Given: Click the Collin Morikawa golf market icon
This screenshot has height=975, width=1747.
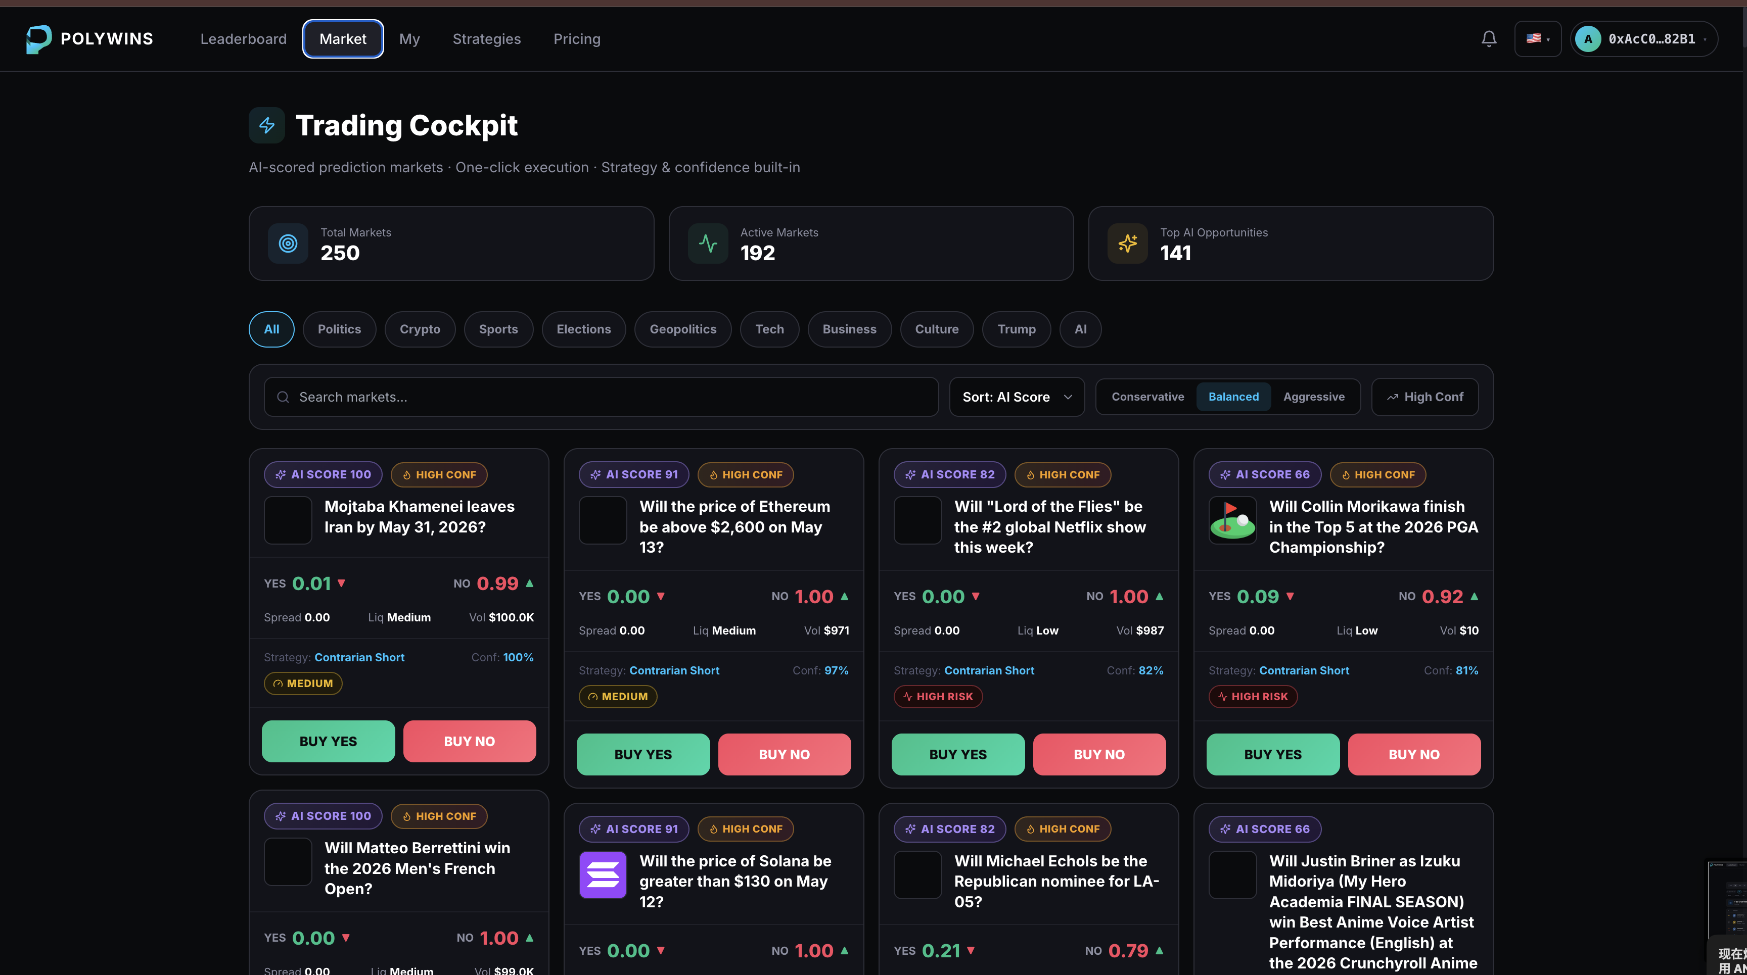Looking at the screenshot, I should pos(1232,520).
